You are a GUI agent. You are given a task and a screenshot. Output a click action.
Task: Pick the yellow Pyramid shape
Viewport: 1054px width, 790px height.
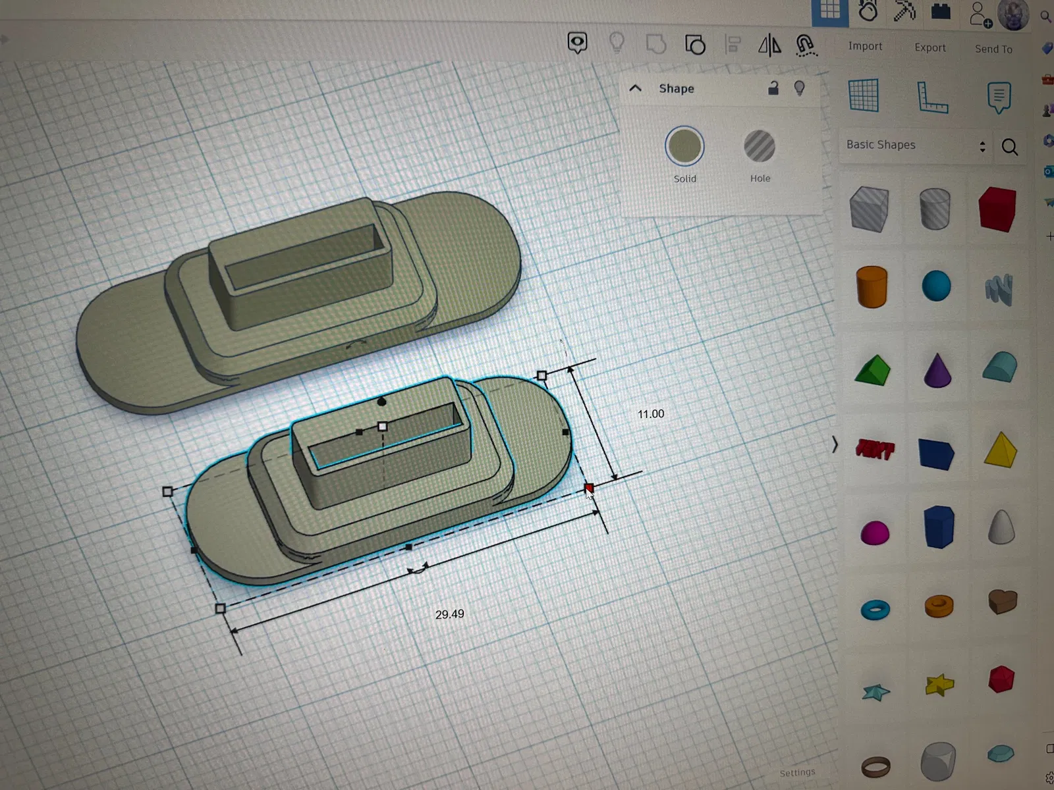(1001, 450)
